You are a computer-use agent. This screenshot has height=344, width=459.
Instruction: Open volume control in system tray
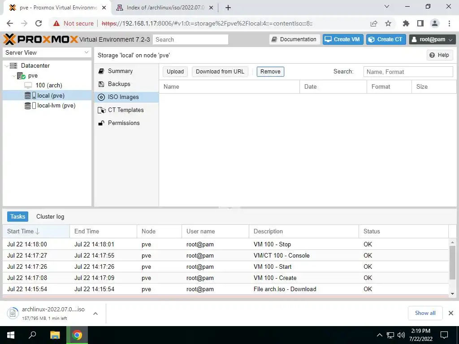click(x=401, y=335)
